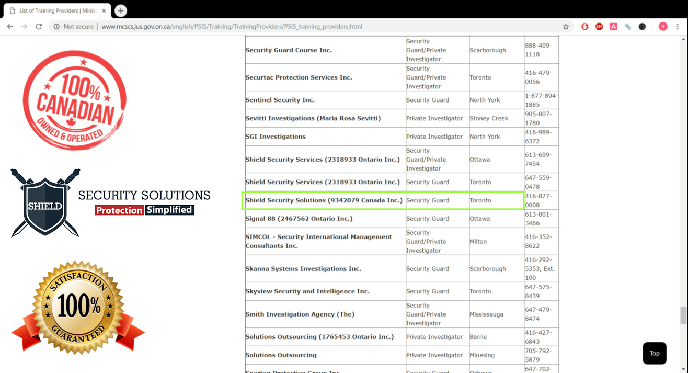
Task: Open site info via the Not secure icon
Action: (x=56, y=27)
